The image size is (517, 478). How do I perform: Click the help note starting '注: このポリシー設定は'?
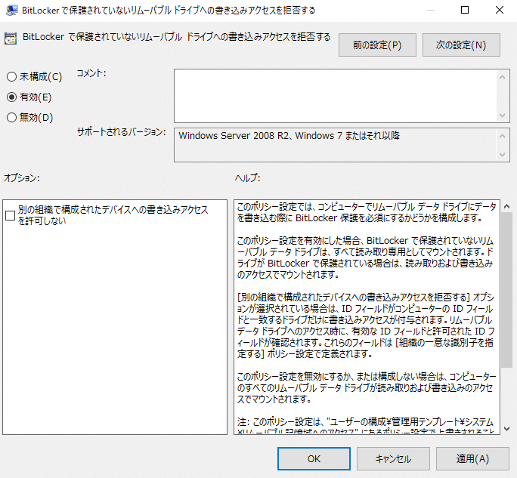point(365,425)
